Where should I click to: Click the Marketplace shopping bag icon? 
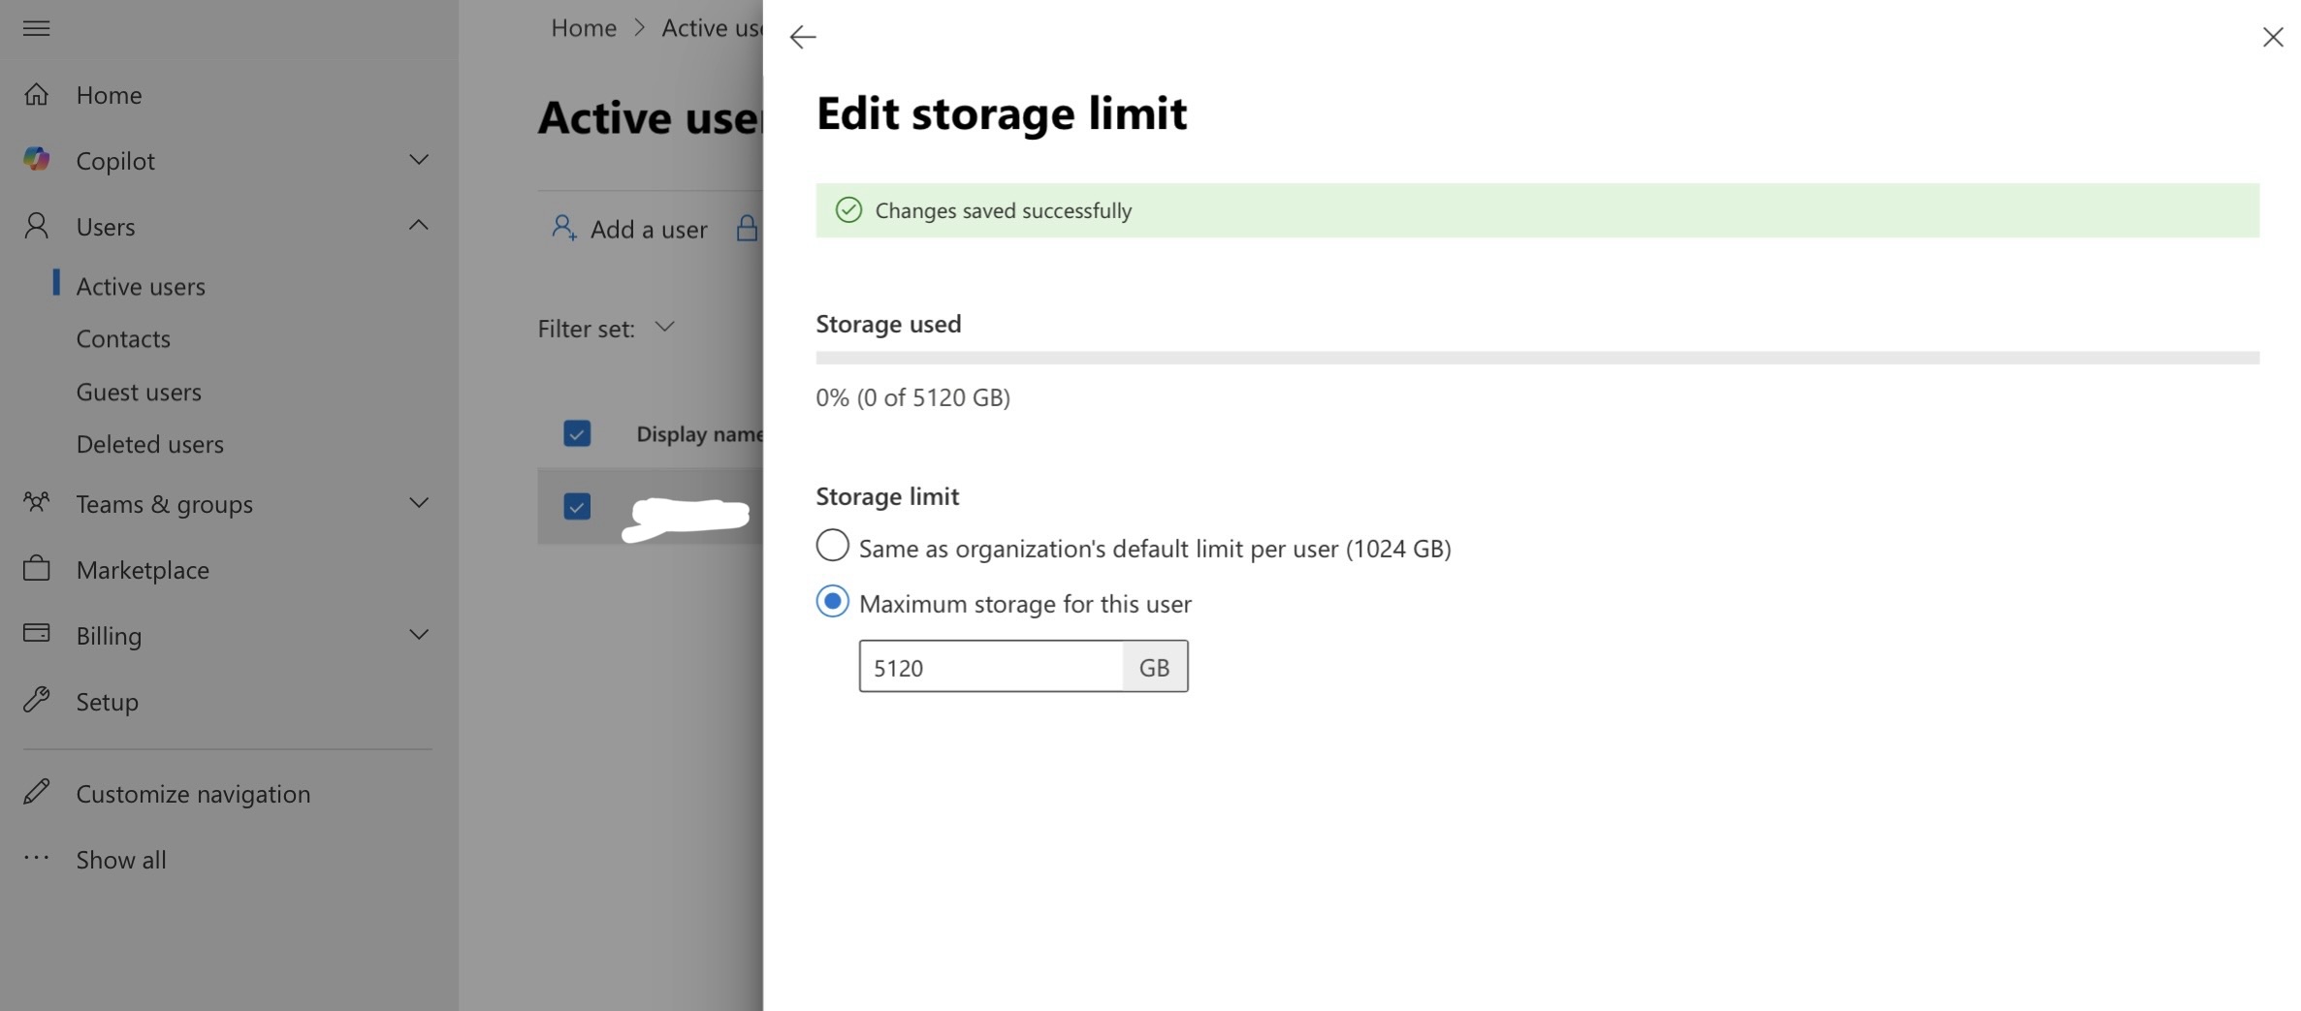(36, 569)
